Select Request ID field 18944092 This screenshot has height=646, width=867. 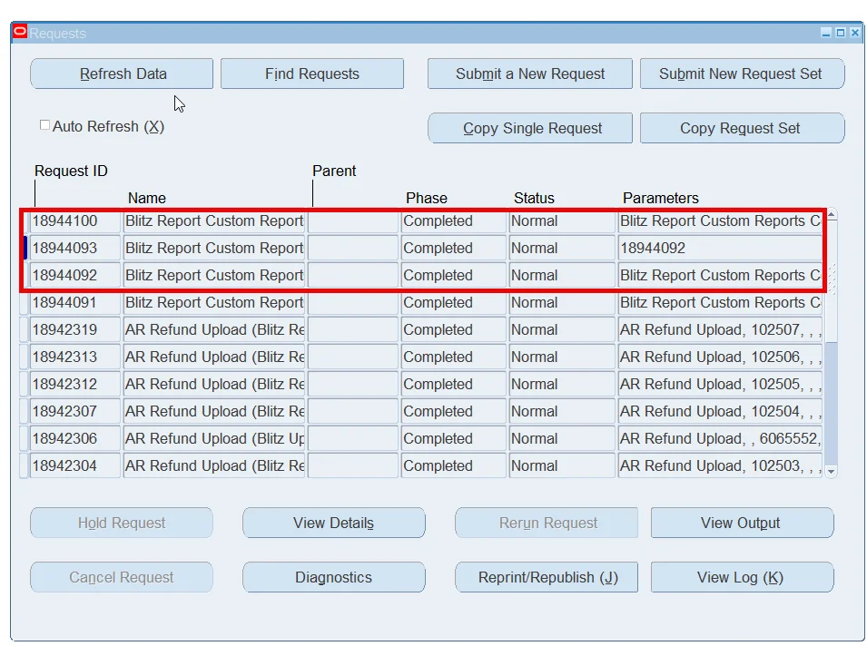coord(75,275)
